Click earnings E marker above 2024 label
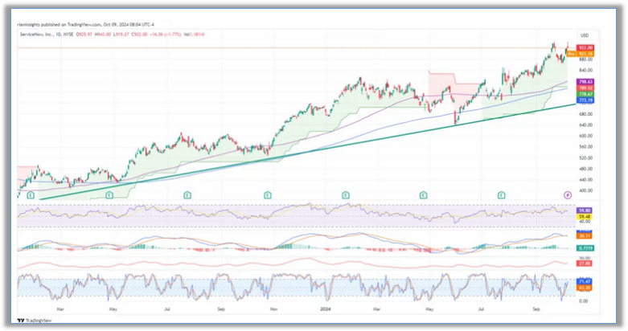The image size is (628, 331). [x=345, y=194]
